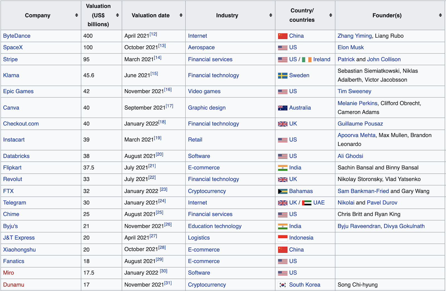Click US flag icon in Databricks row
446x291 pixels.
click(x=283, y=156)
